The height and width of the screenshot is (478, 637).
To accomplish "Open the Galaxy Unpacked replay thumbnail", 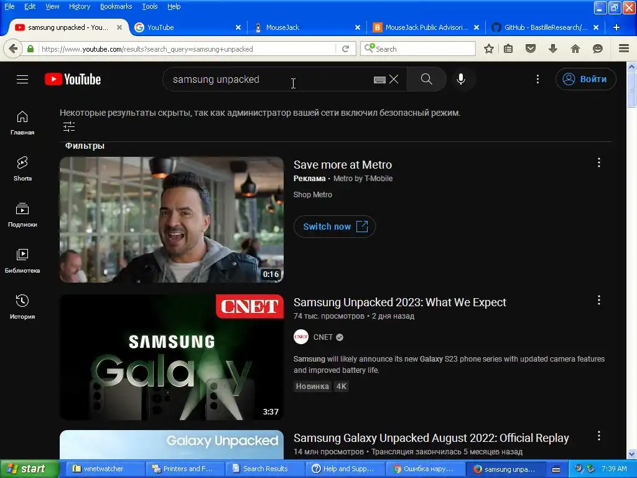I will point(172,444).
